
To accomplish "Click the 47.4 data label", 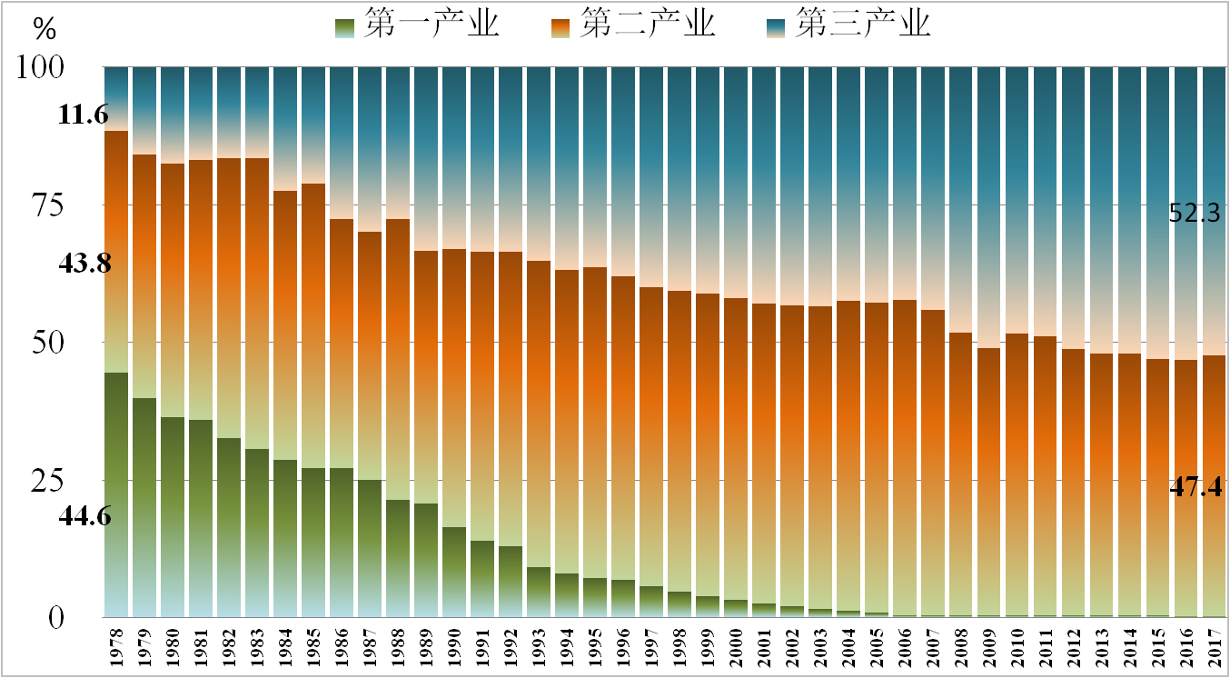I will click(1195, 487).
